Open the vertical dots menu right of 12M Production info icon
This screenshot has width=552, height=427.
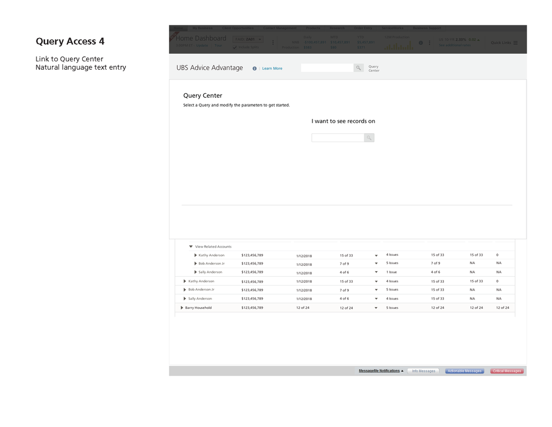[x=429, y=43]
